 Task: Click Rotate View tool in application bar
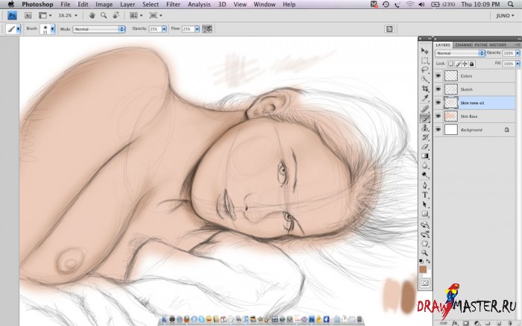point(116,16)
